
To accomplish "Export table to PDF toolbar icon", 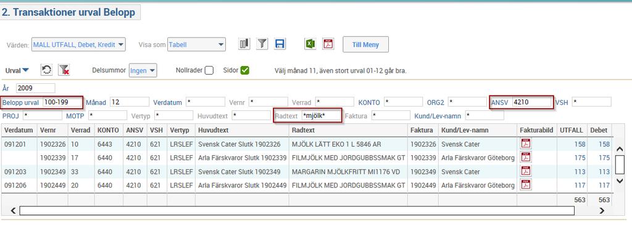I will click(x=328, y=44).
